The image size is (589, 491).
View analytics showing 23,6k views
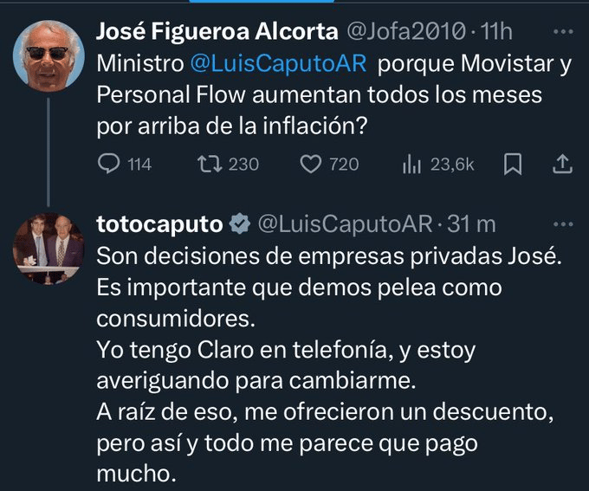click(x=438, y=165)
